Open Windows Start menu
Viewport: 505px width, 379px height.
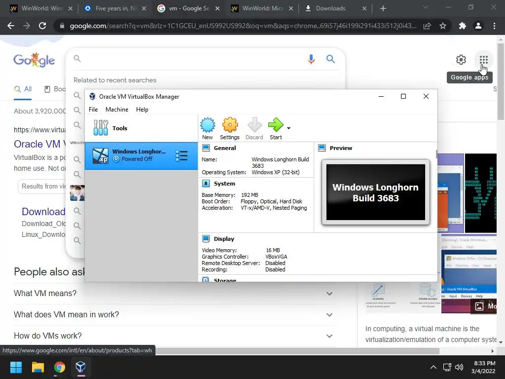tap(16, 367)
